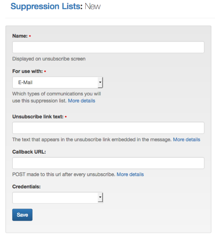Click the POST made to this url hint
This screenshot has height=237, width=215.
[64, 174]
